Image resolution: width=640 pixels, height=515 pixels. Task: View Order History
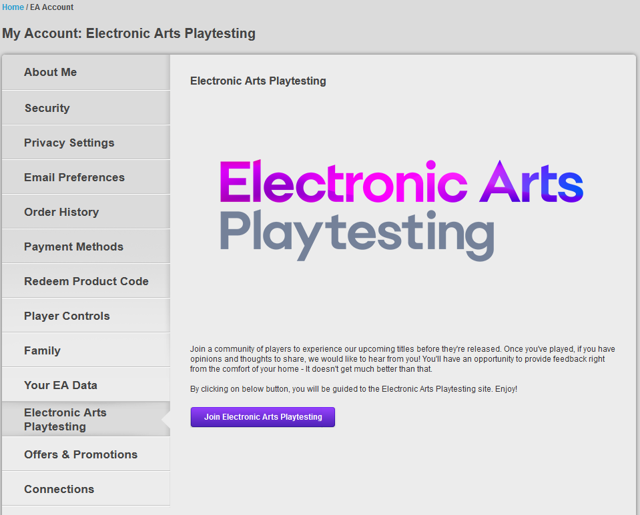85,211
